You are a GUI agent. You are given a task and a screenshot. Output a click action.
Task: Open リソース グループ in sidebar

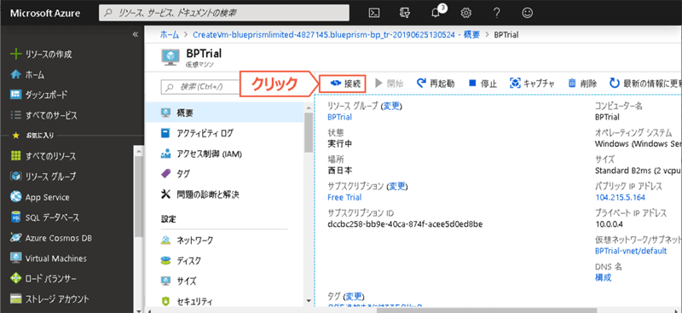click(x=43, y=177)
